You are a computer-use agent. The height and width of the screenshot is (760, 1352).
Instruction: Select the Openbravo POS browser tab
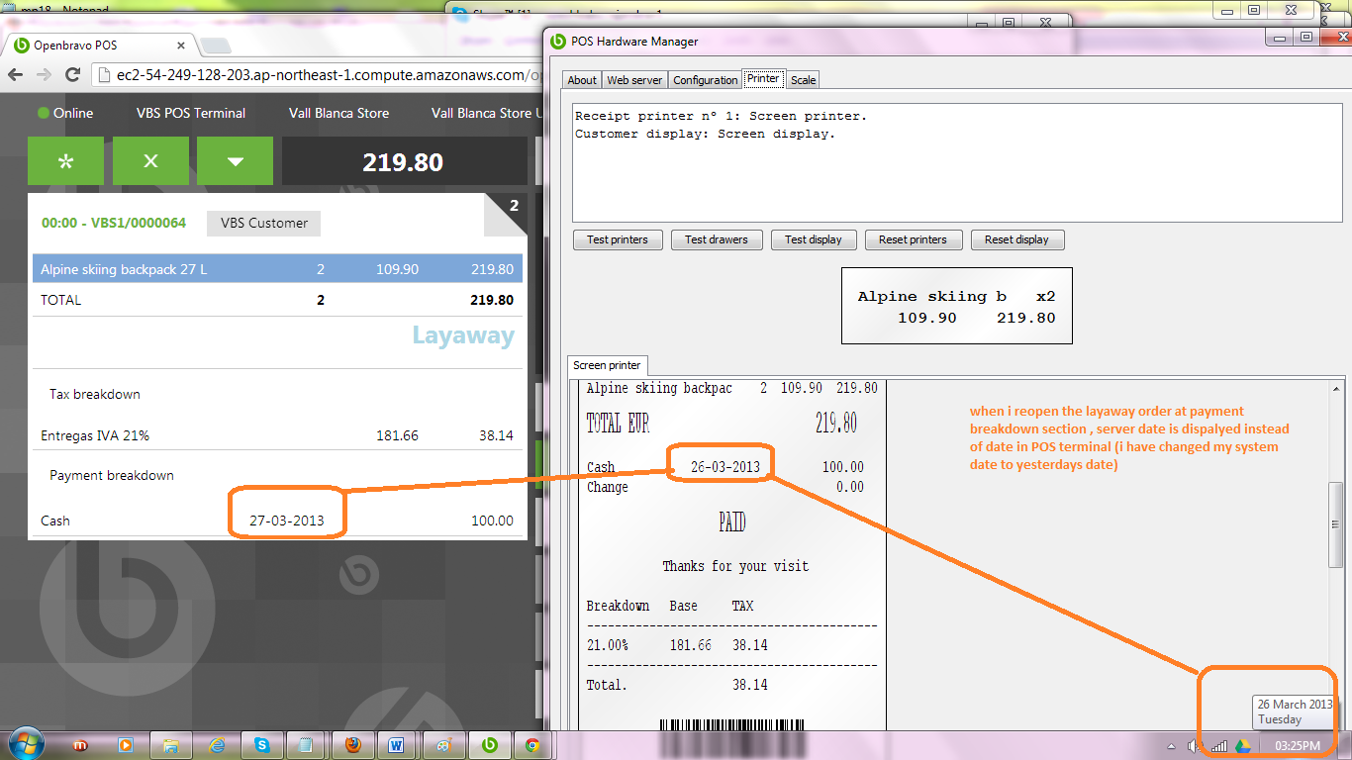[x=99, y=46]
